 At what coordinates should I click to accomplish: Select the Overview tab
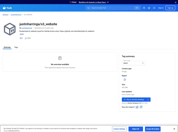pyautogui.click(x=7, y=47)
